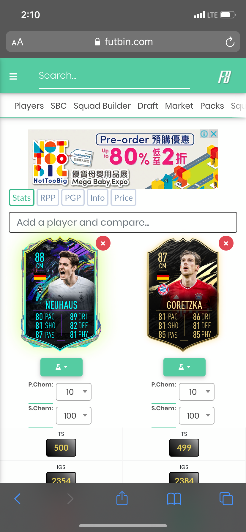
Task: Open the hamburger menu icon
Action: [13, 77]
